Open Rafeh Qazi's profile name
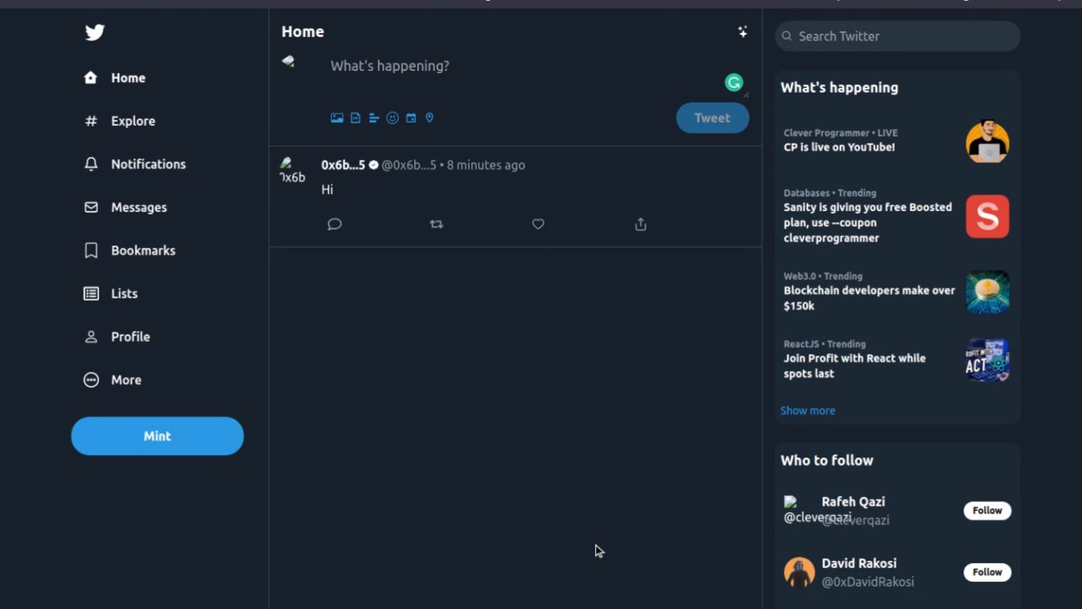The width and height of the screenshot is (1082, 609). click(x=854, y=502)
